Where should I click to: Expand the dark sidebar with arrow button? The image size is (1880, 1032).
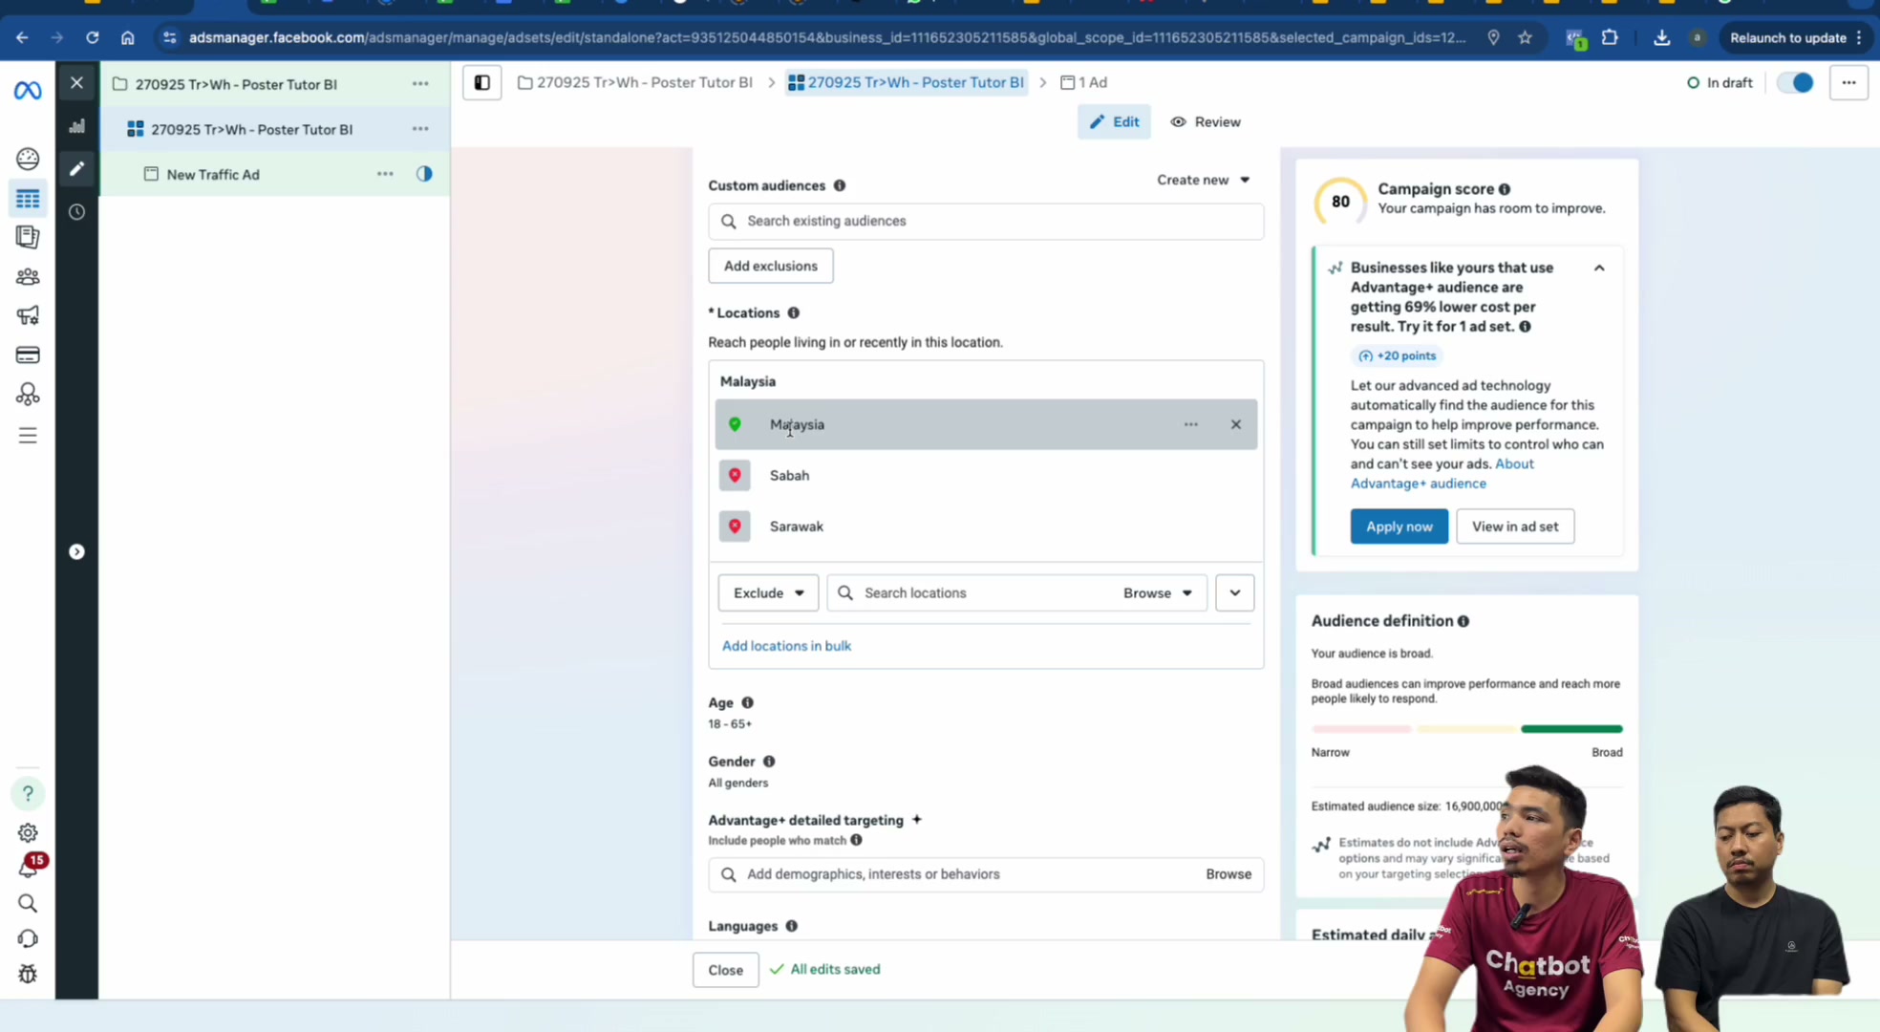[77, 552]
